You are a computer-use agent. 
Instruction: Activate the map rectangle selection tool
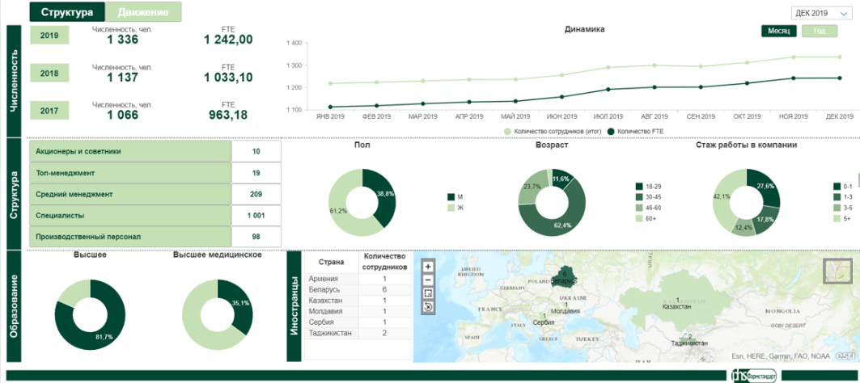[428, 293]
